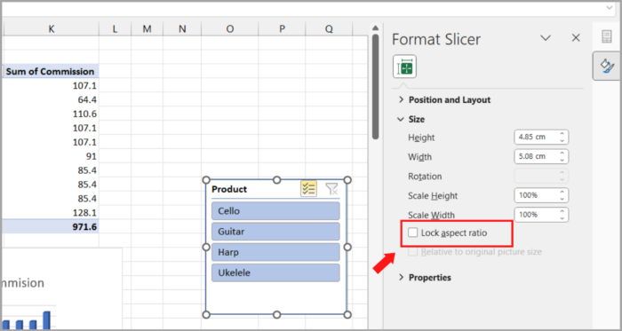
Task: Increase the Width value with stepper
Action: [562, 154]
